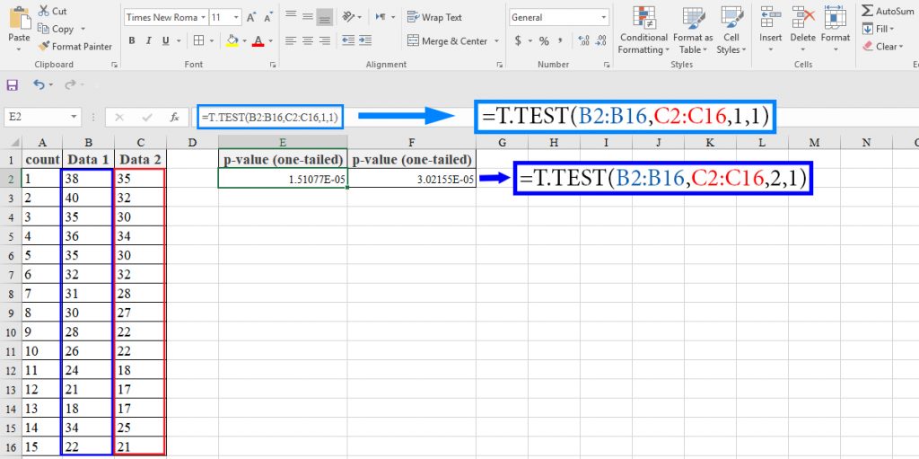Apply yellow Fill Color
Image resolution: width=919 pixels, height=459 pixels.
pos(232,41)
